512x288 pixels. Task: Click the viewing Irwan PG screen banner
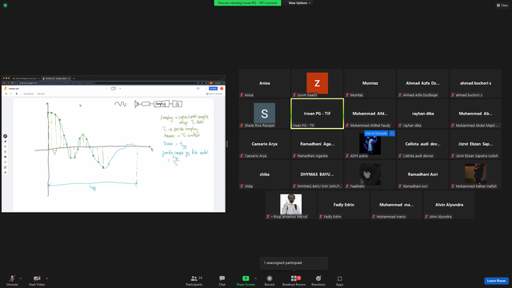pos(247,3)
